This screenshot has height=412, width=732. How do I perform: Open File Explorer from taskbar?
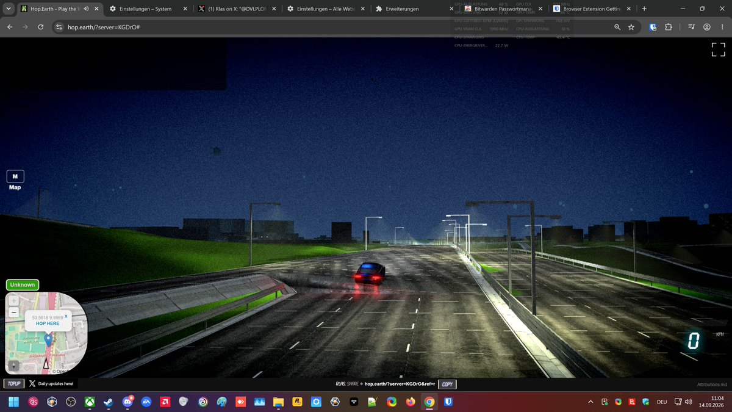tap(278, 402)
